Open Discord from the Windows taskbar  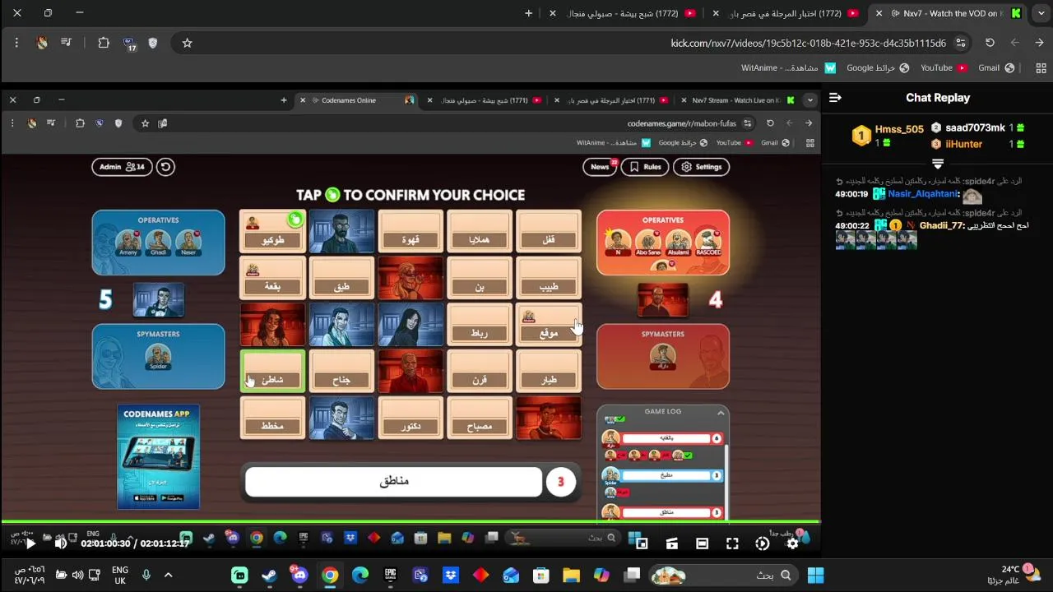299,576
